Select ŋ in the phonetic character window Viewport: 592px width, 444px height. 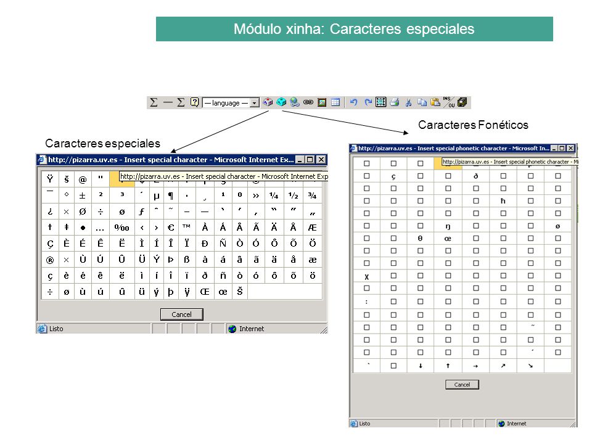[x=448, y=226]
